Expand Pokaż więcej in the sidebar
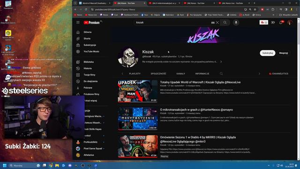 pyautogui.click(x=91, y=100)
